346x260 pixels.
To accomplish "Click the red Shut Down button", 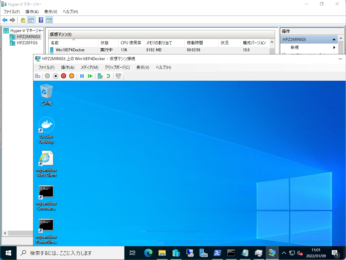I will (x=63, y=76).
